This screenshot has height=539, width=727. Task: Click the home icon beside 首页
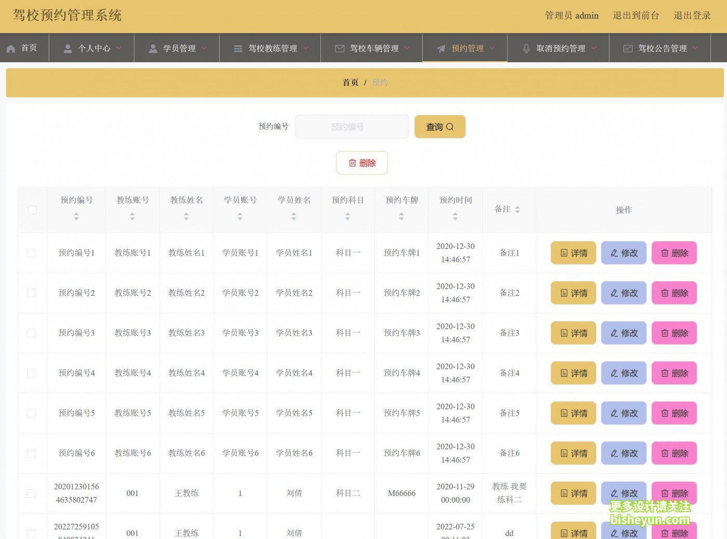point(11,48)
